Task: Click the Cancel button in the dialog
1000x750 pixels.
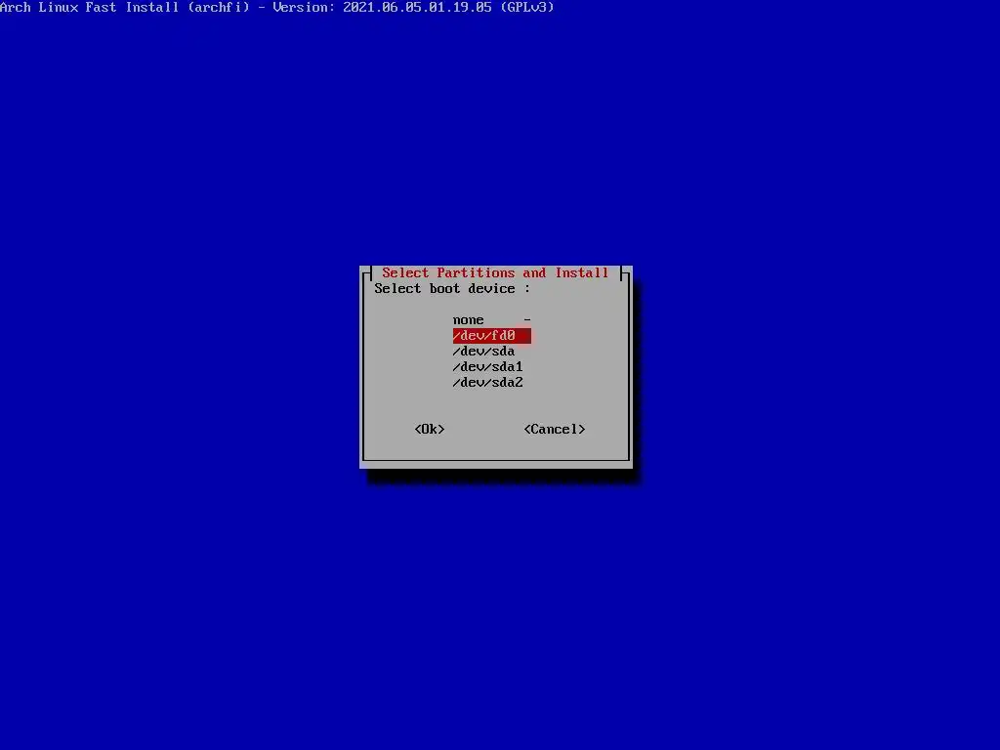Action: click(555, 430)
